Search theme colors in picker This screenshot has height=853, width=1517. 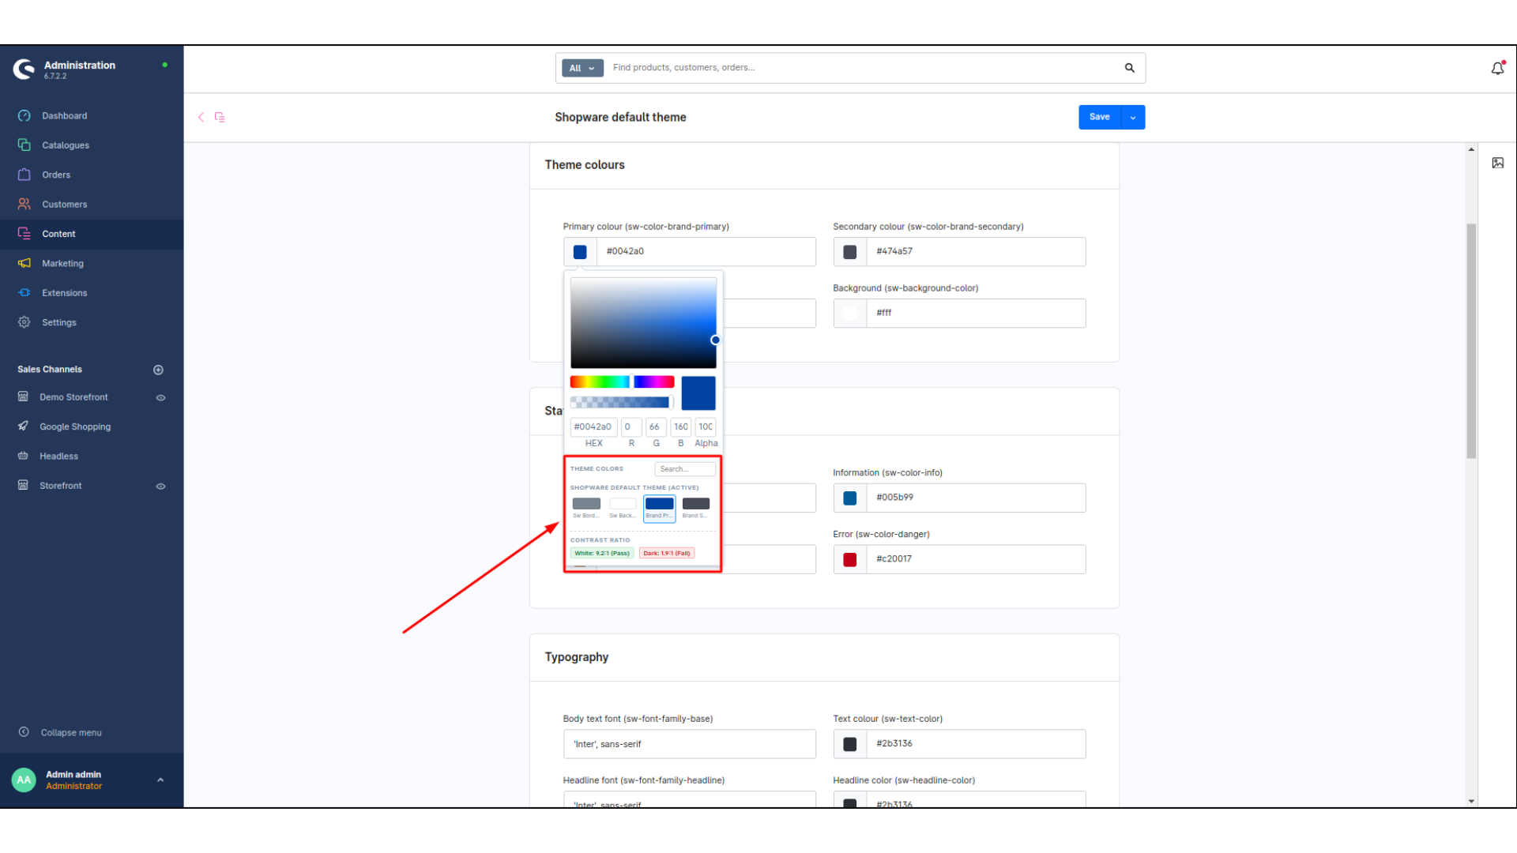click(x=685, y=469)
